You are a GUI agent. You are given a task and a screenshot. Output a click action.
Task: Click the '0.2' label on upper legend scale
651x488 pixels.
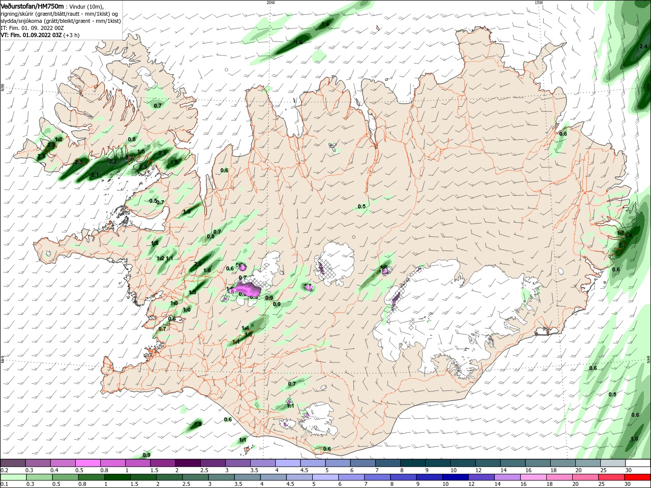click(x=4, y=470)
